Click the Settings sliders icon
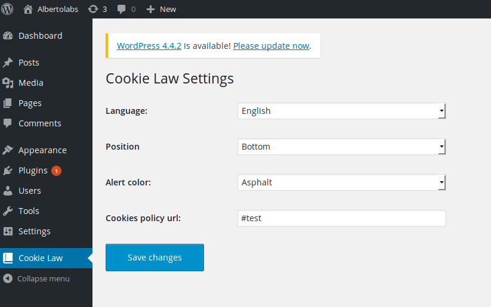This screenshot has height=307, width=491. point(8,231)
